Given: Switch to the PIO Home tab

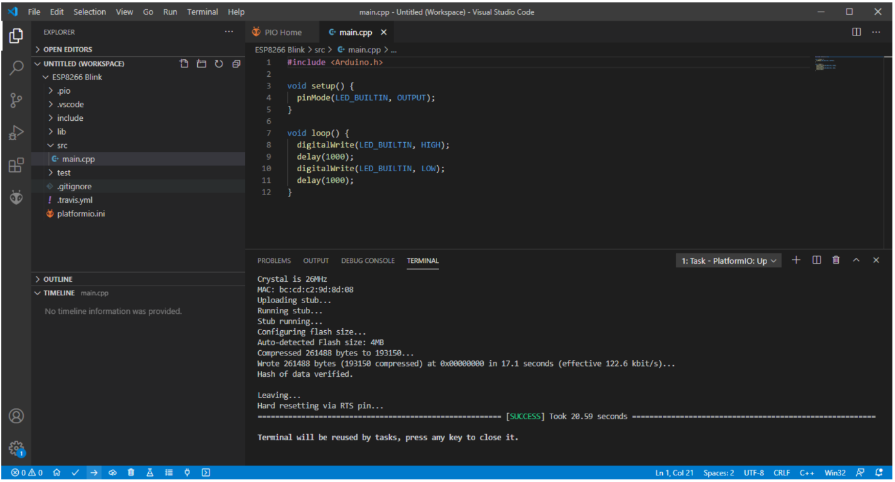Looking at the screenshot, I should (277, 32).
